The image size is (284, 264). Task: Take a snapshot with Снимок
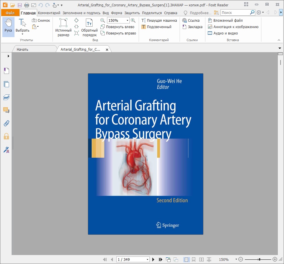(41, 21)
